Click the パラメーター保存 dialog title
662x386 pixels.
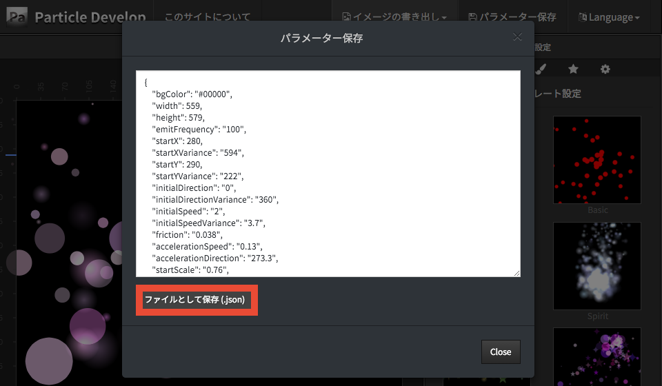tap(321, 38)
